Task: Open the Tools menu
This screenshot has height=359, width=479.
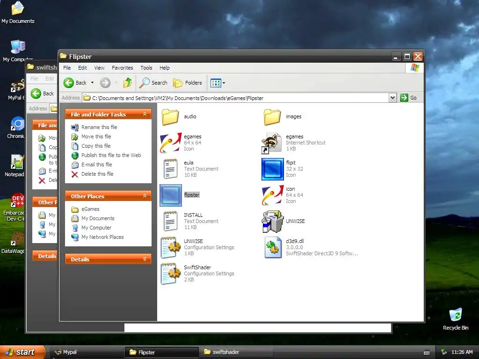Action: click(x=146, y=68)
